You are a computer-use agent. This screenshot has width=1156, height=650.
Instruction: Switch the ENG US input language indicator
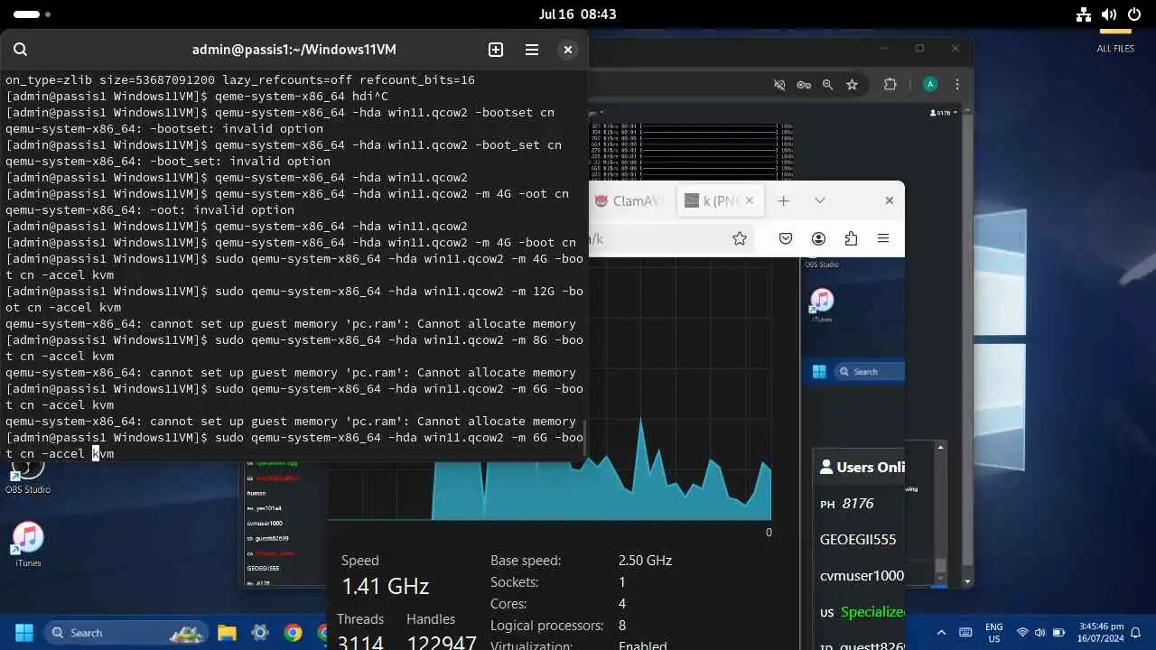(993, 633)
